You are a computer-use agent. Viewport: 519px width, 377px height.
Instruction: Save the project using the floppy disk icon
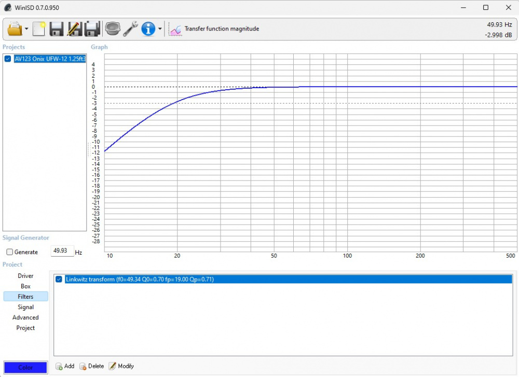tap(56, 29)
